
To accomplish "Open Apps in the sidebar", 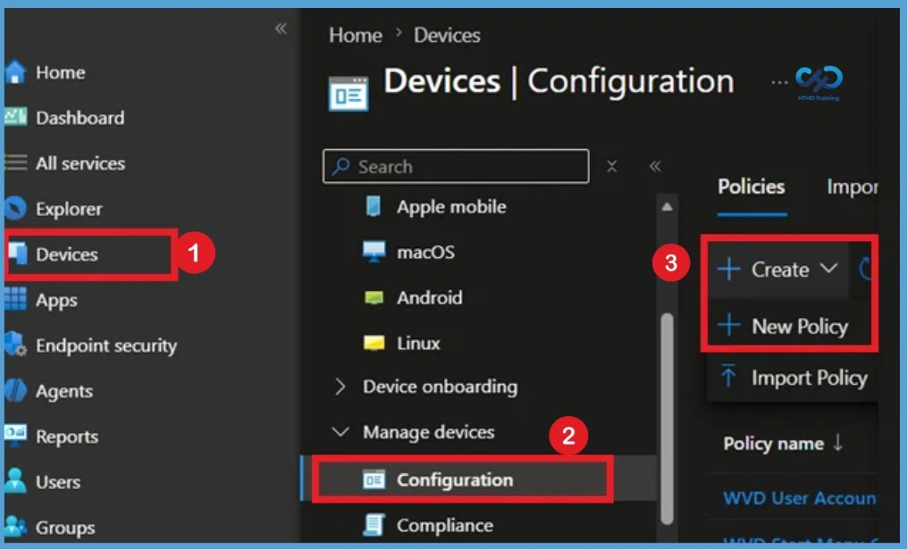I will [56, 301].
